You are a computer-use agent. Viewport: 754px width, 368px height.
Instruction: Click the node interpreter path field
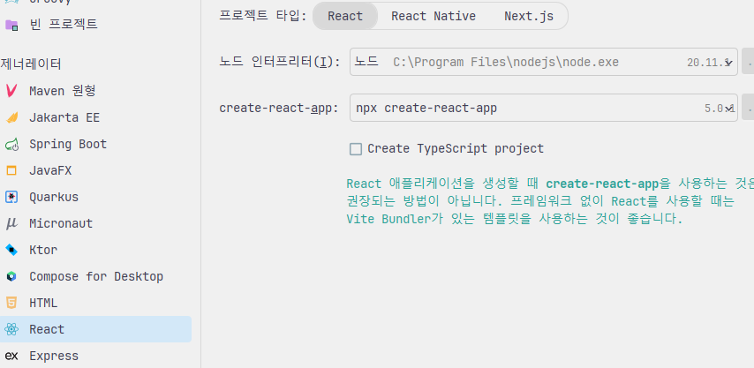tap(543, 62)
